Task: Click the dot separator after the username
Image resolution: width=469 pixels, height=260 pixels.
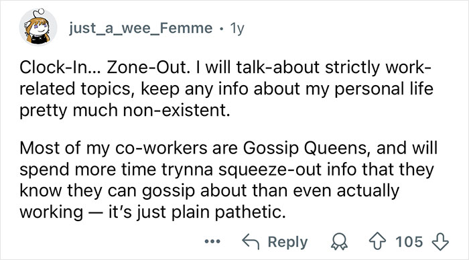Action: pyautogui.click(x=221, y=29)
